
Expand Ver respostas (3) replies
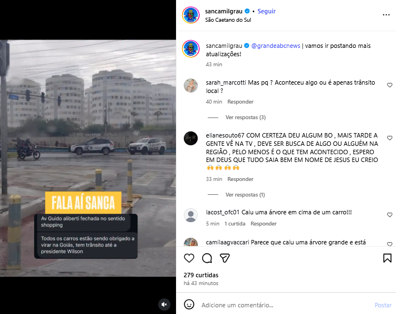pos(246,117)
